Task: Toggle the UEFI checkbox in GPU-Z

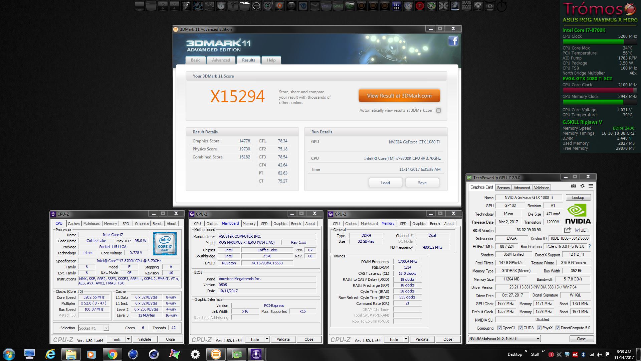Action: point(577,230)
